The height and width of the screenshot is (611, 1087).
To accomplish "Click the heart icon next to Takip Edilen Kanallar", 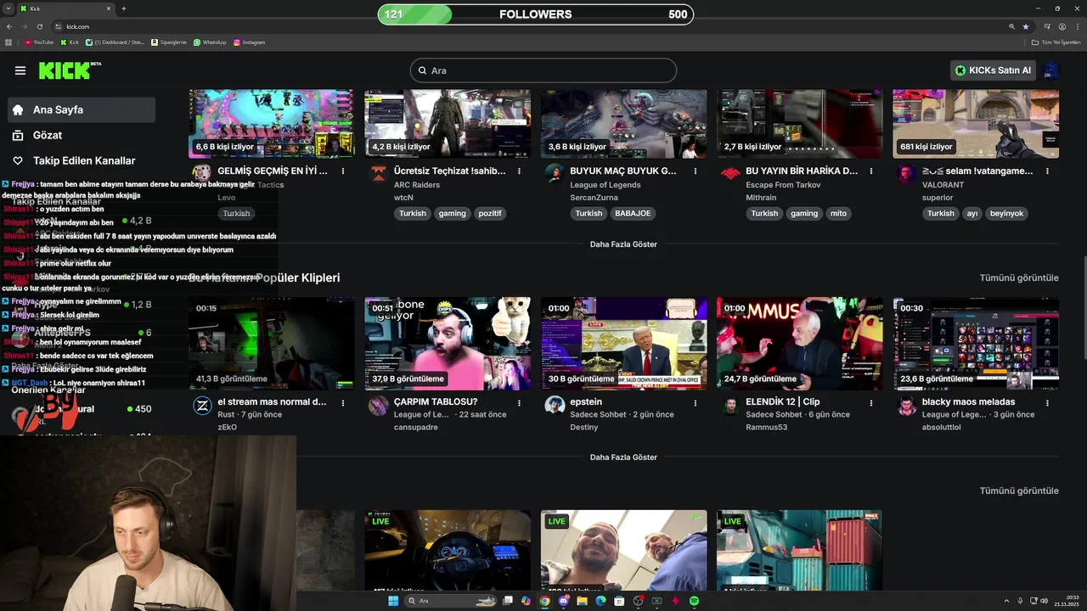I will coord(17,160).
